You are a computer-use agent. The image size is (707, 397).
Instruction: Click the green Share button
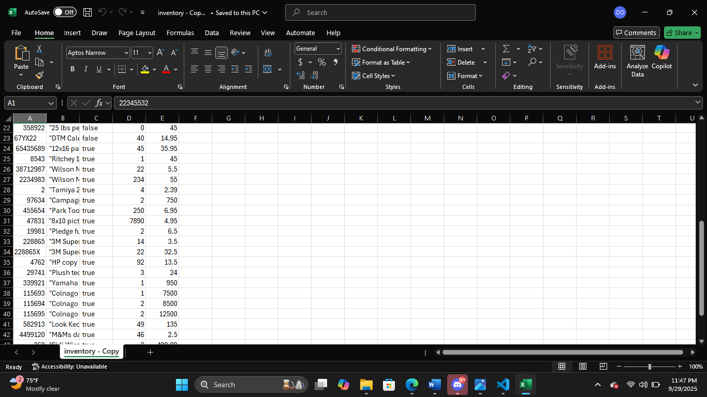click(x=682, y=33)
